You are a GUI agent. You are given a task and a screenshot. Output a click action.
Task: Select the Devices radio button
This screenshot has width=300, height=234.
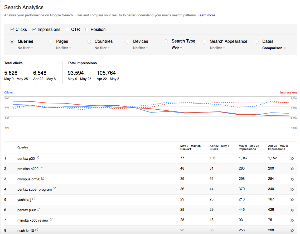(x=127, y=41)
